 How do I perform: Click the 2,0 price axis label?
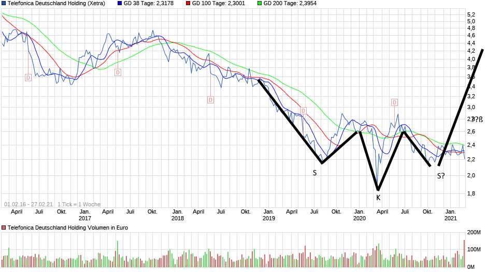471,175
